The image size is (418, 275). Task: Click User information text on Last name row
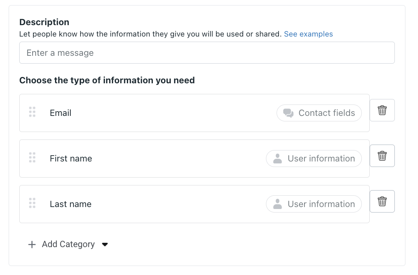point(321,204)
